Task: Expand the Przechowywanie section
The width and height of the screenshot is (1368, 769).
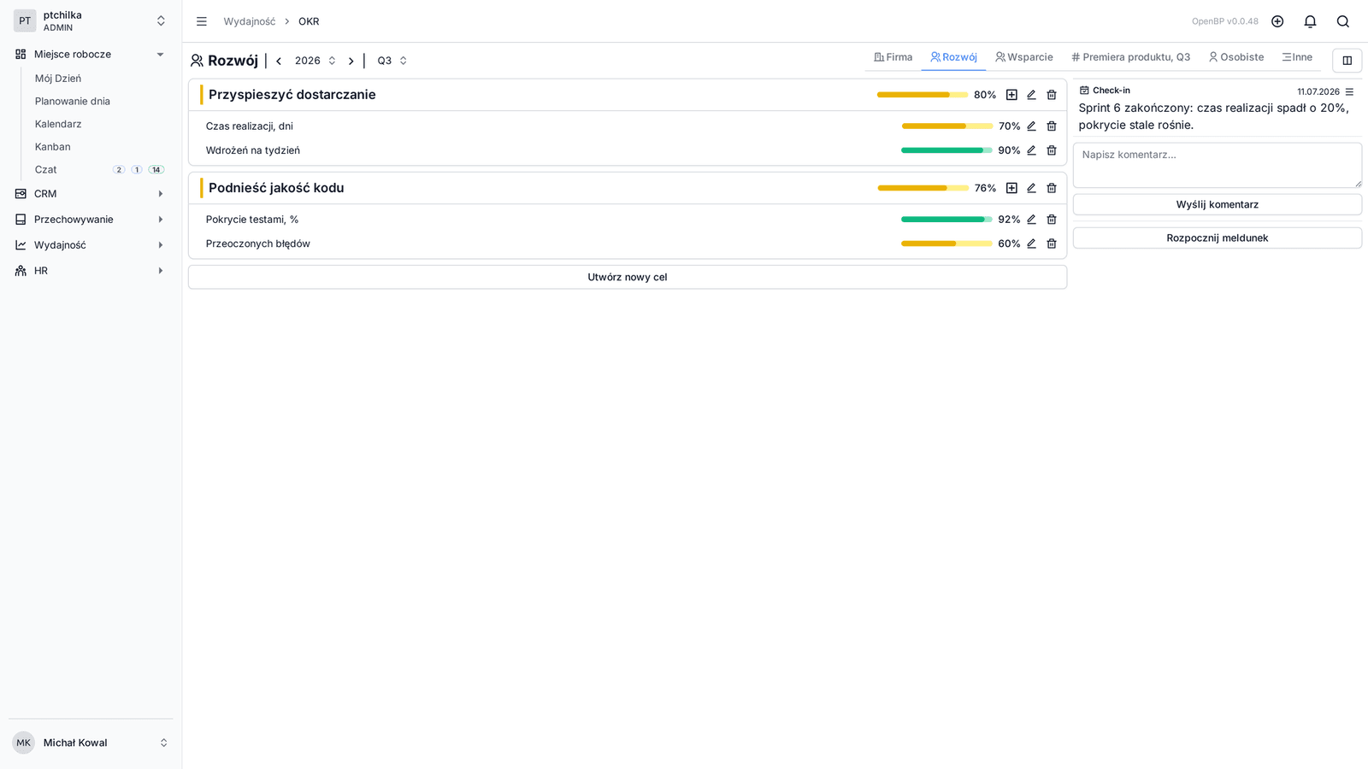Action: tap(90, 220)
